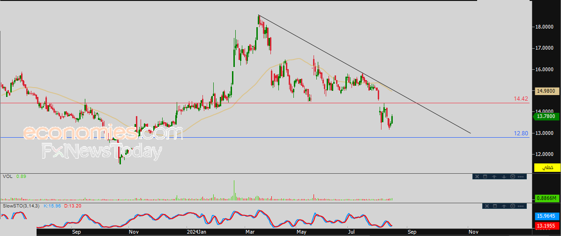Click the 13.0000 price axis label

coord(546,133)
